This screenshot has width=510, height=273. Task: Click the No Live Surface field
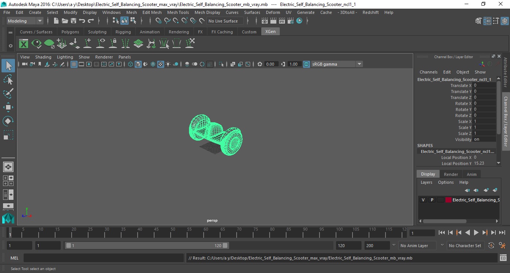click(225, 21)
